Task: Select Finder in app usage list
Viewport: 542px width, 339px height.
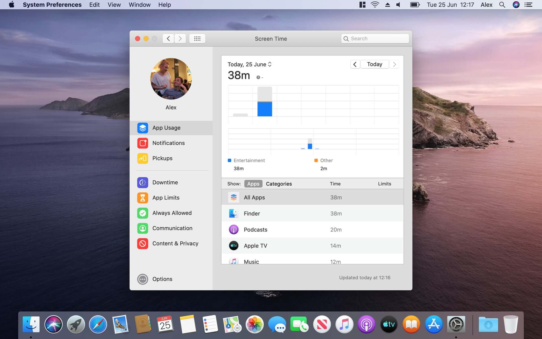Action: tap(312, 213)
